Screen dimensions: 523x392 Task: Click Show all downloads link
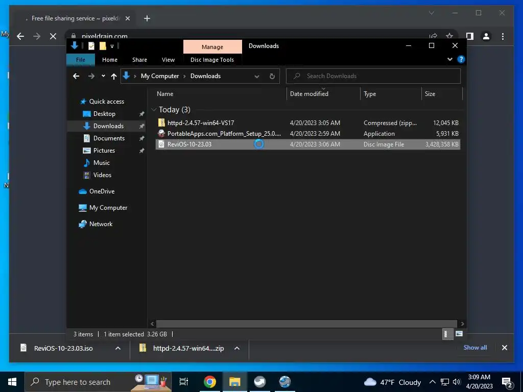(475, 347)
